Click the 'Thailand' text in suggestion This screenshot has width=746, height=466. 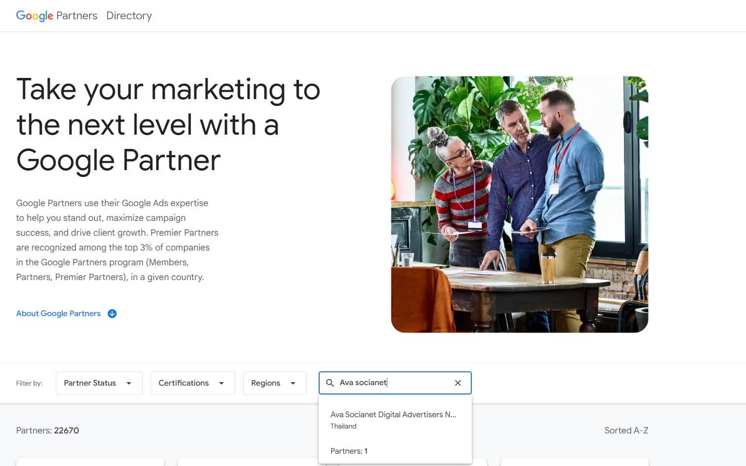pos(343,427)
